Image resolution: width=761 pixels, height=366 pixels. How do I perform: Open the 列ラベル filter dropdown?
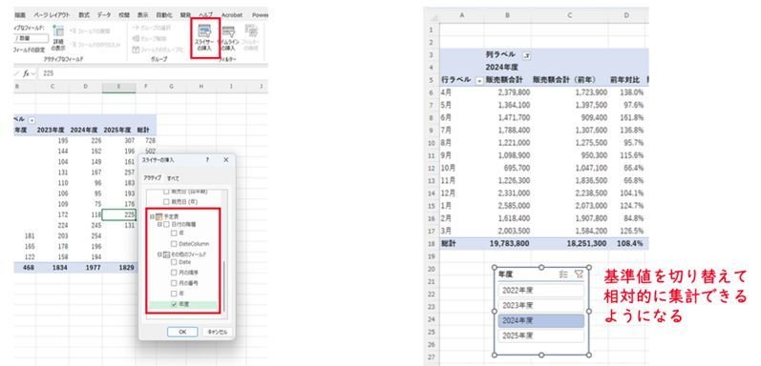[x=527, y=55]
